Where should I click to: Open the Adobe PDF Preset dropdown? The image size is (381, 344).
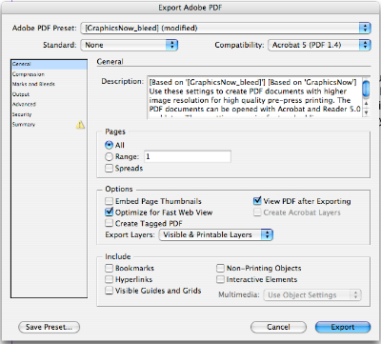pyautogui.click(x=226, y=28)
